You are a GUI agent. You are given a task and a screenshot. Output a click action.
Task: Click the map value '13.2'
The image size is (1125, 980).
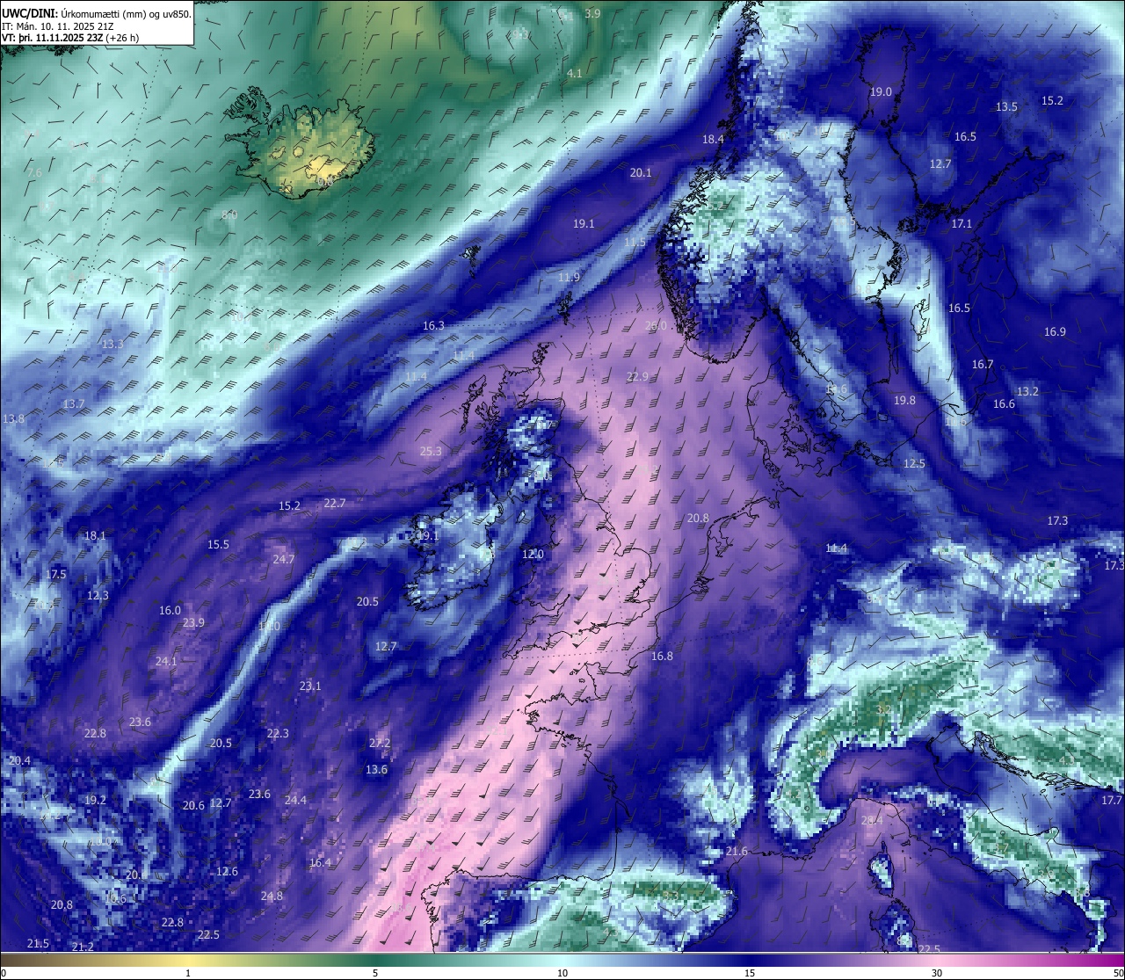pyautogui.click(x=1027, y=391)
